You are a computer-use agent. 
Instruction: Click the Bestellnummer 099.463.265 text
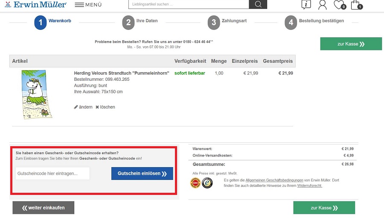pos(102,79)
